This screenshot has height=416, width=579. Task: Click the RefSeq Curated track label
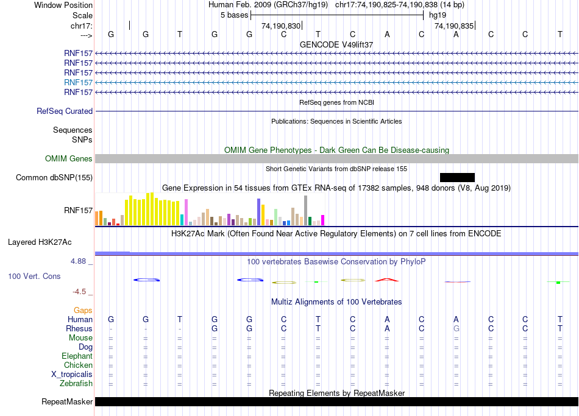(65, 111)
